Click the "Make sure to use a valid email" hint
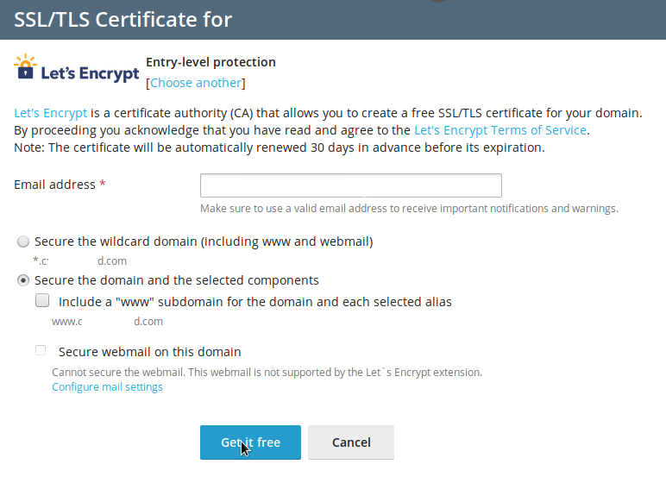 click(x=409, y=209)
